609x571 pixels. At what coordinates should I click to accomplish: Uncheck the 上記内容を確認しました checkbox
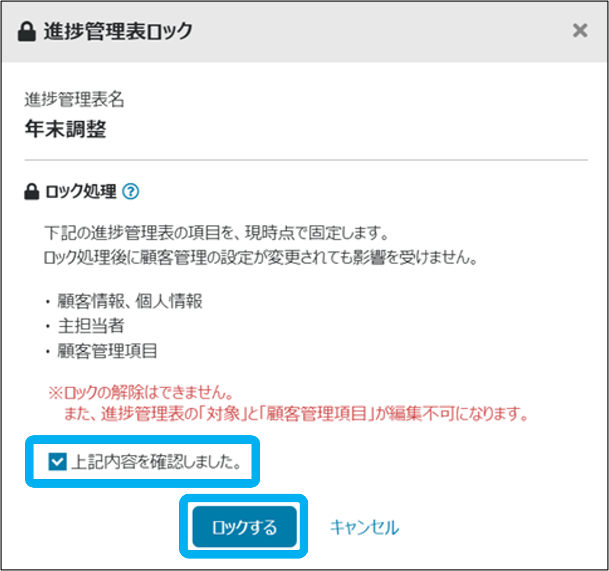(x=56, y=462)
